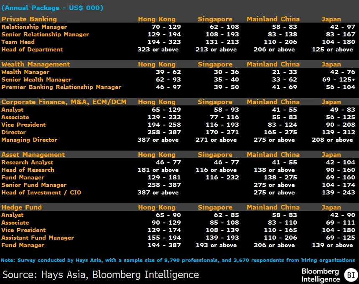Select the Mainland China header in Asset Management

click(x=273, y=154)
